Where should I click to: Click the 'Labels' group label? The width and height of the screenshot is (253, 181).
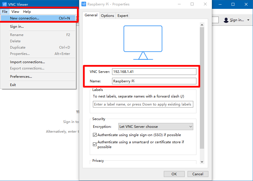(97, 90)
